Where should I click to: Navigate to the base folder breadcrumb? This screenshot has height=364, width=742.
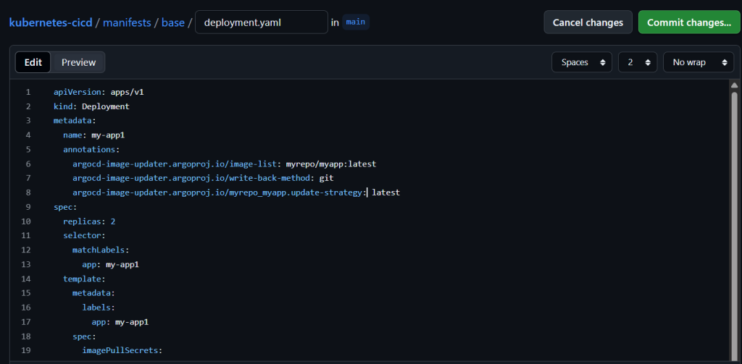172,22
